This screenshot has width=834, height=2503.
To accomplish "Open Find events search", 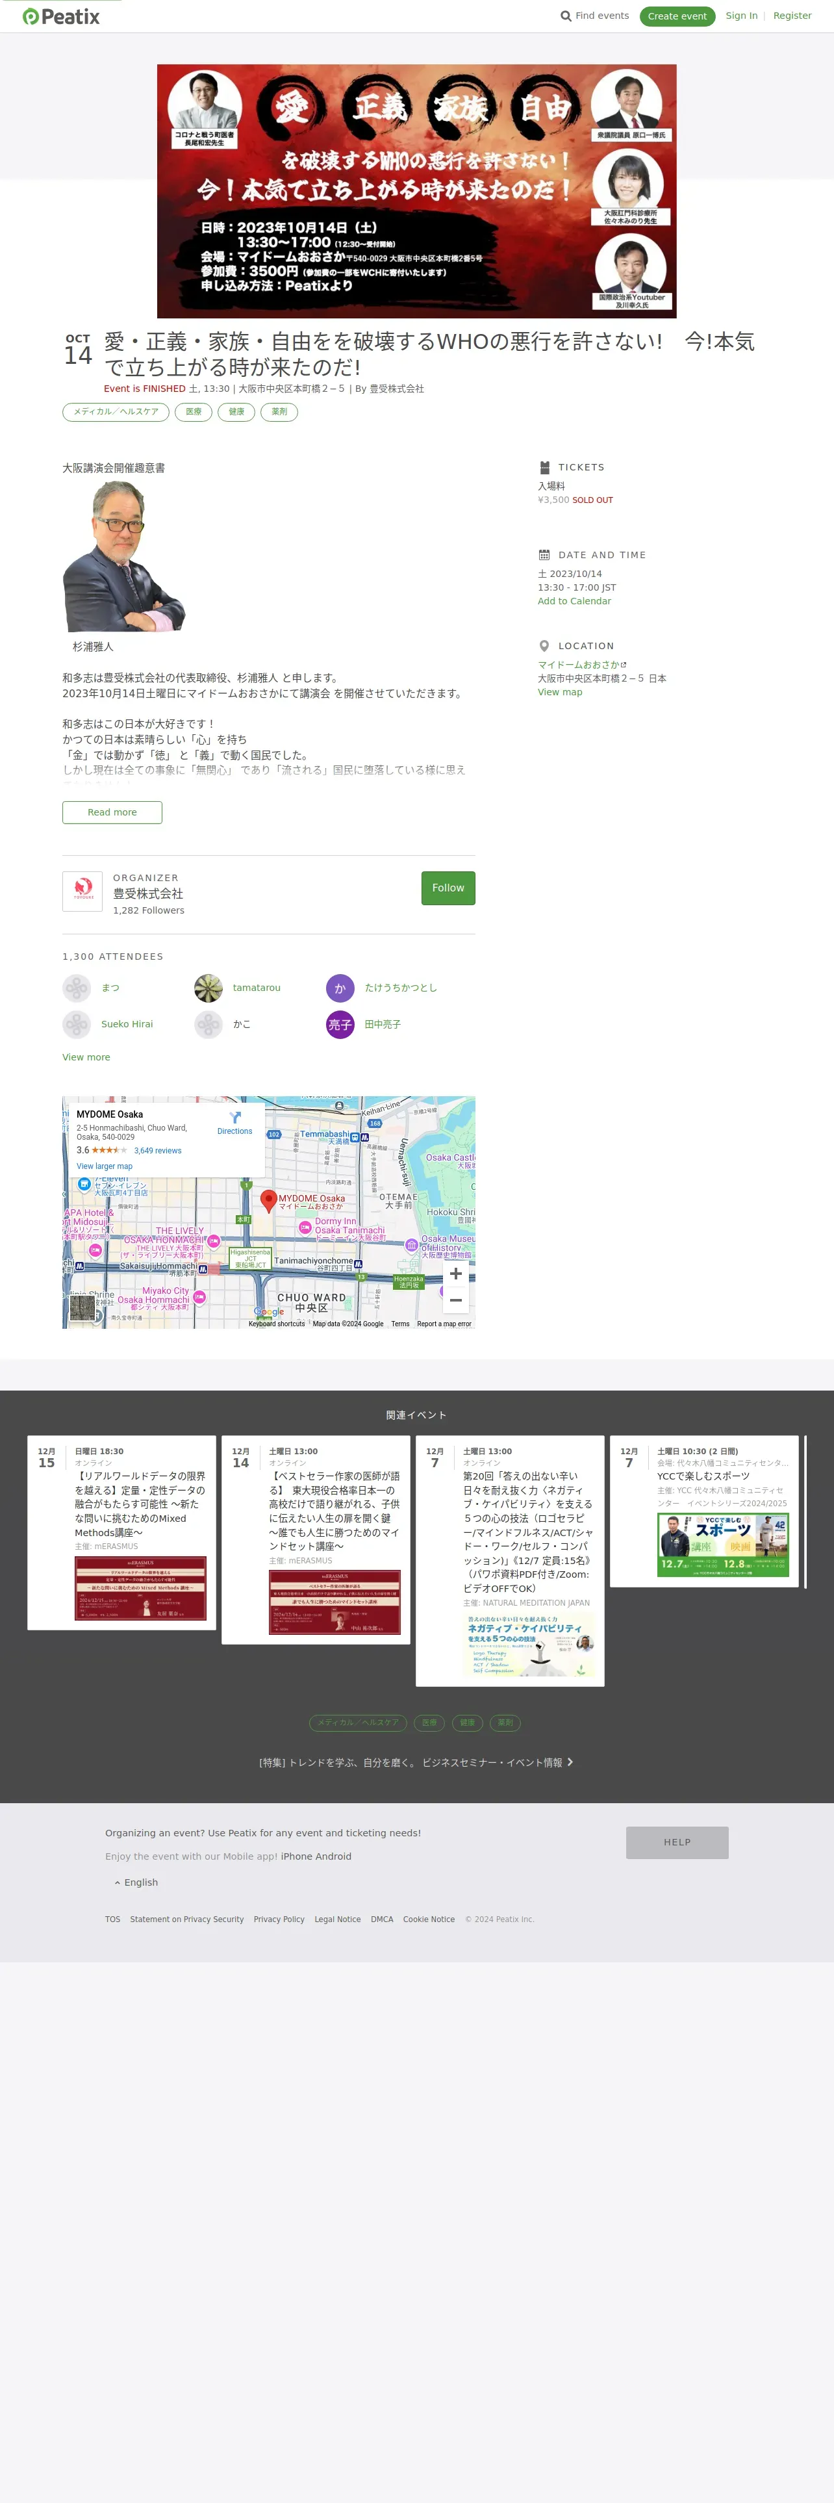I will coord(594,16).
